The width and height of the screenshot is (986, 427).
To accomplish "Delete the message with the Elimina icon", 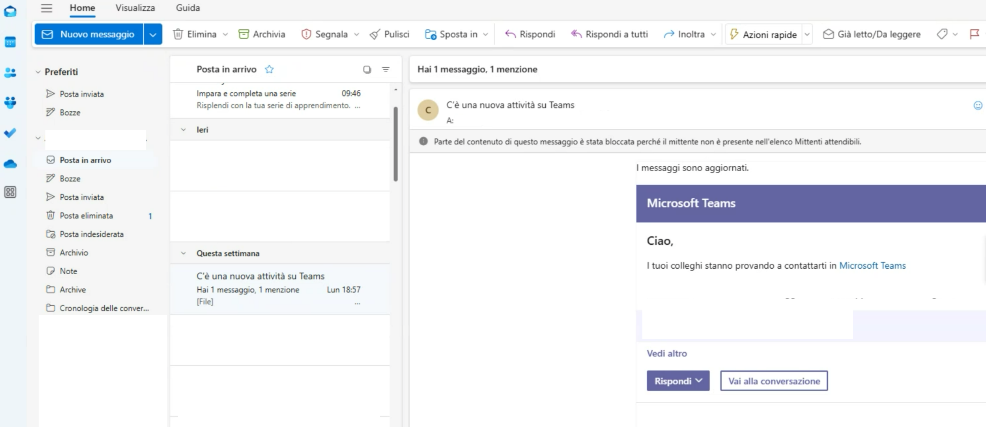I will [x=179, y=34].
